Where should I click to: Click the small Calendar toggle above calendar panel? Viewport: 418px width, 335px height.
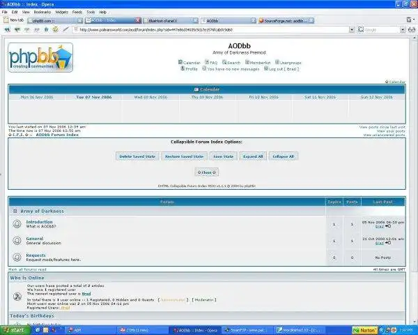coord(395,82)
